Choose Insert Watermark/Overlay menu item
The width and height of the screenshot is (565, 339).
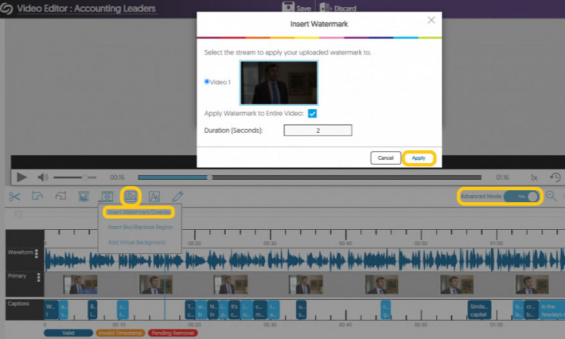[x=139, y=212]
